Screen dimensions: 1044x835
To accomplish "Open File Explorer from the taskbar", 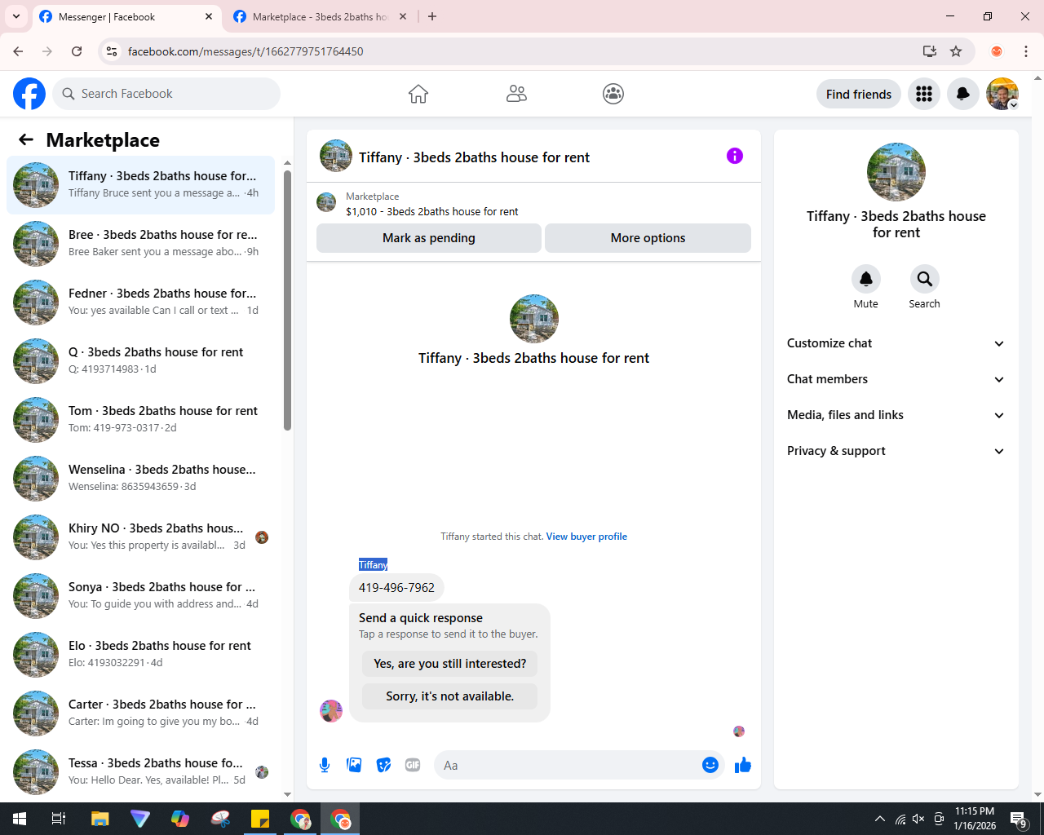I will 100,819.
